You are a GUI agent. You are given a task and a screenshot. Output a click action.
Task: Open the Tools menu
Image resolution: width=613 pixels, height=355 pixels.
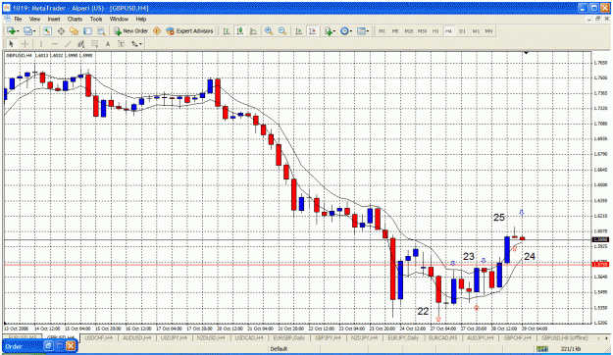tap(96, 19)
